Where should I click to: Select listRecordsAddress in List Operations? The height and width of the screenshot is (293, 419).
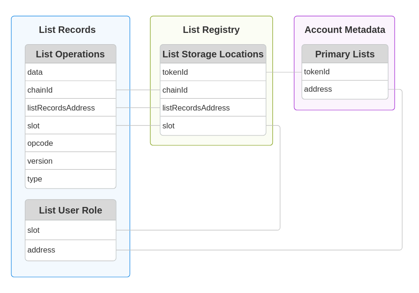point(70,107)
